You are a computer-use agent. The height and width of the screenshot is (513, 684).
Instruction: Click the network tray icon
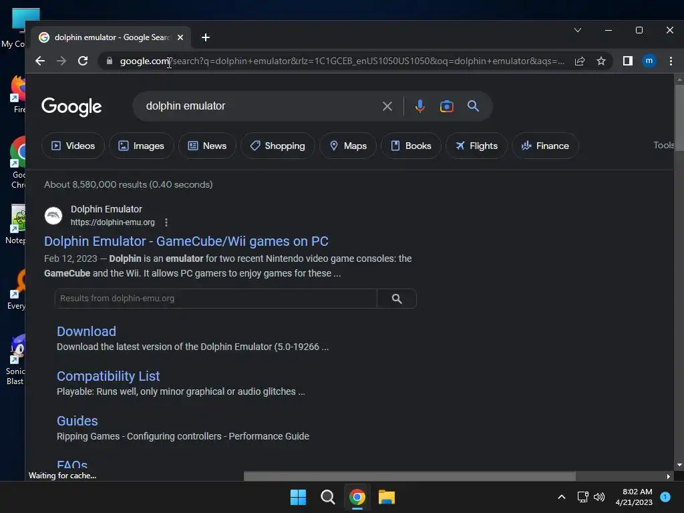[582, 497]
